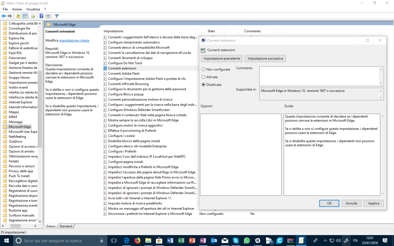Select Configura i cookie setting
The height and width of the screenshot is (246, 394).
pyautogui.click(x=121, y=136)
